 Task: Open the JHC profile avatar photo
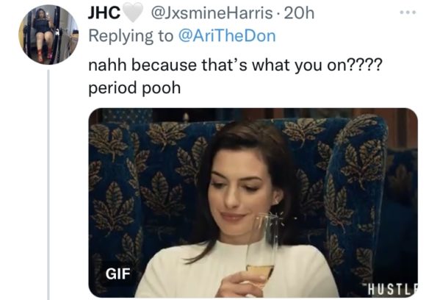pyautogui.click(x=48, y=35)
